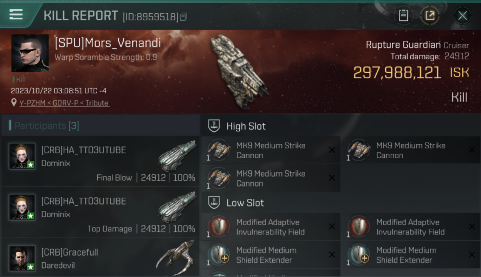Select first MK9 Medium Strike Cannon icon
Screen dimensions: 481x277
point(219,150)
